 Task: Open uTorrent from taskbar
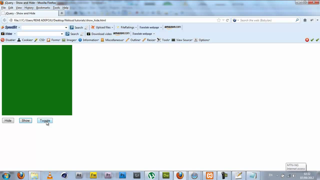coord(151,175)
